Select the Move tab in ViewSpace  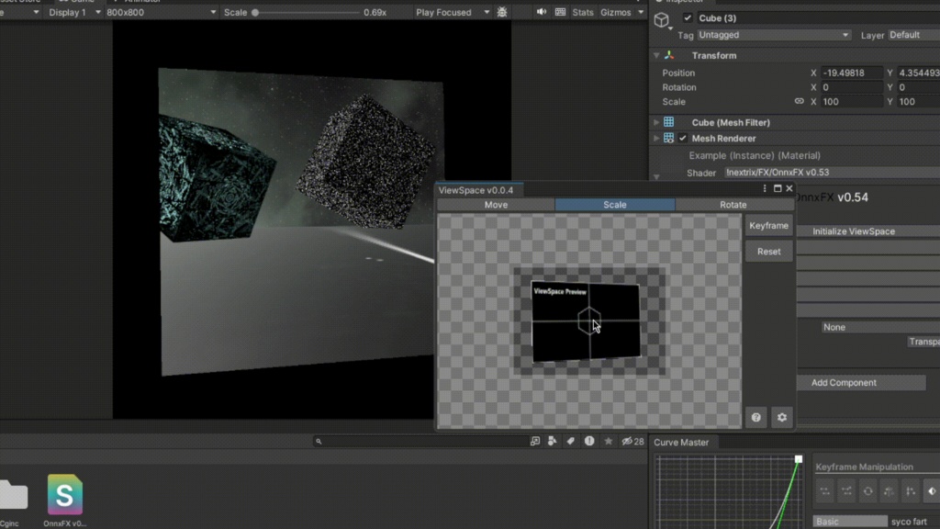(x=496, y=205)
